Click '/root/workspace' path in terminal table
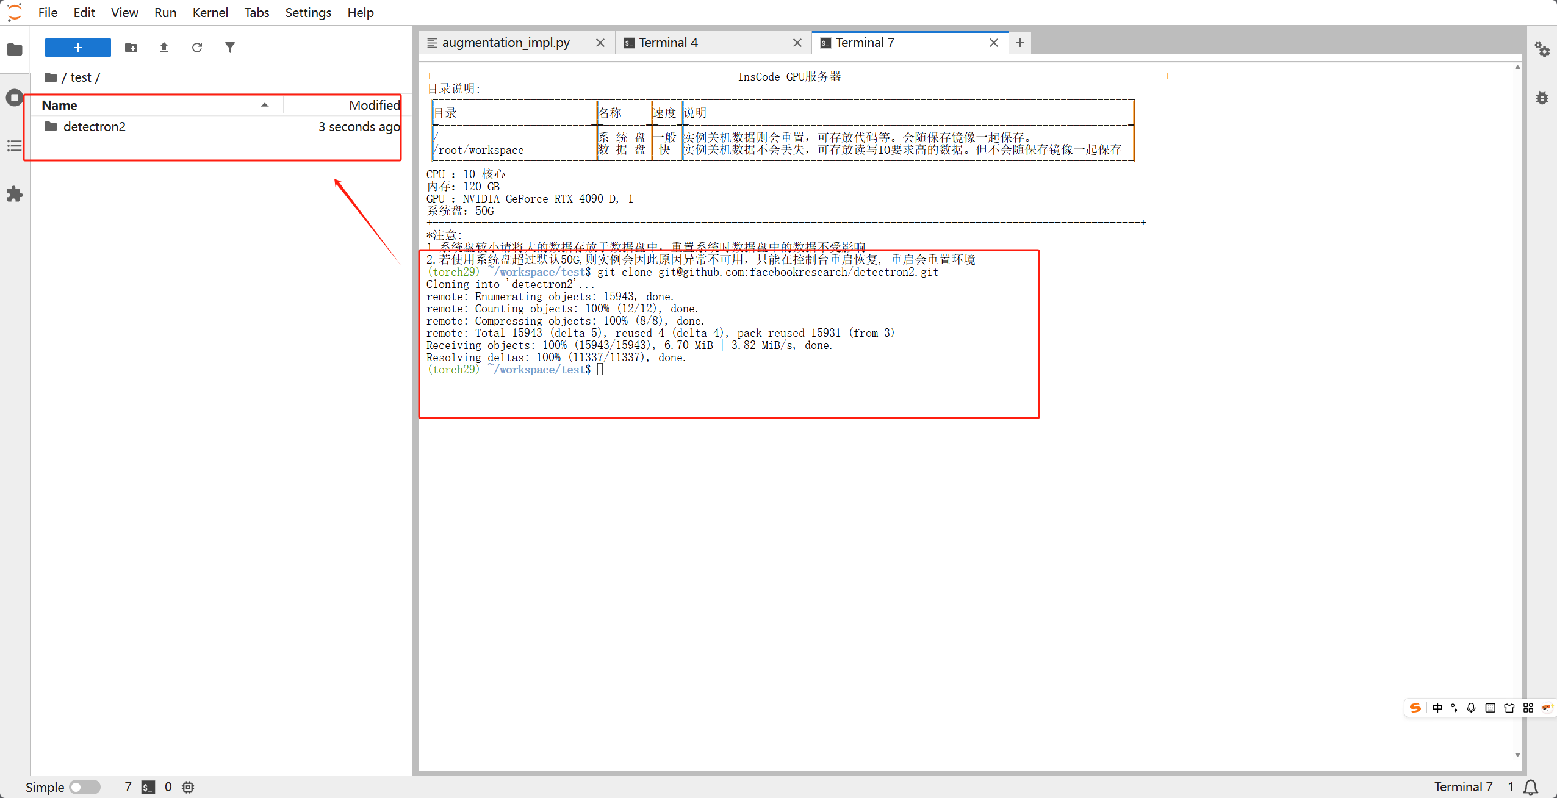The width and height of the screenshot is (1557, 798). tap(478, 150)
